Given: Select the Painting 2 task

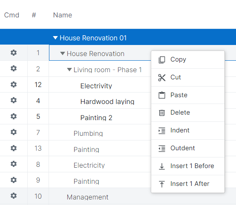Looking at the screenshot, I should tap(96, 118).
